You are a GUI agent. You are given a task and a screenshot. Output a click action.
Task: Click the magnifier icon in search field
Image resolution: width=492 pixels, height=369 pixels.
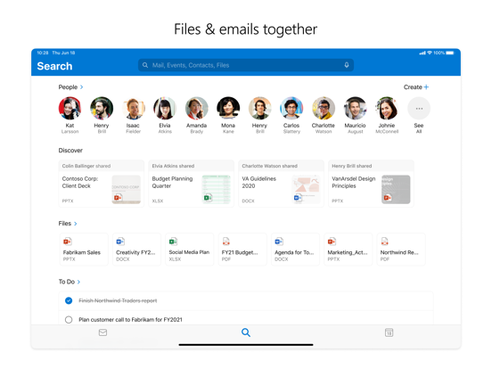145,65
